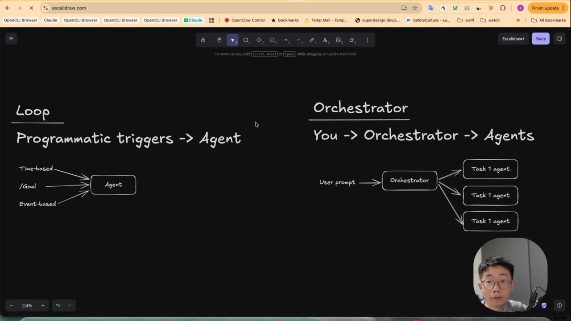This screenshot has height=321, width=571.
Task: Open the browser Extensions puzzle icon
Action: coord(503,8)
